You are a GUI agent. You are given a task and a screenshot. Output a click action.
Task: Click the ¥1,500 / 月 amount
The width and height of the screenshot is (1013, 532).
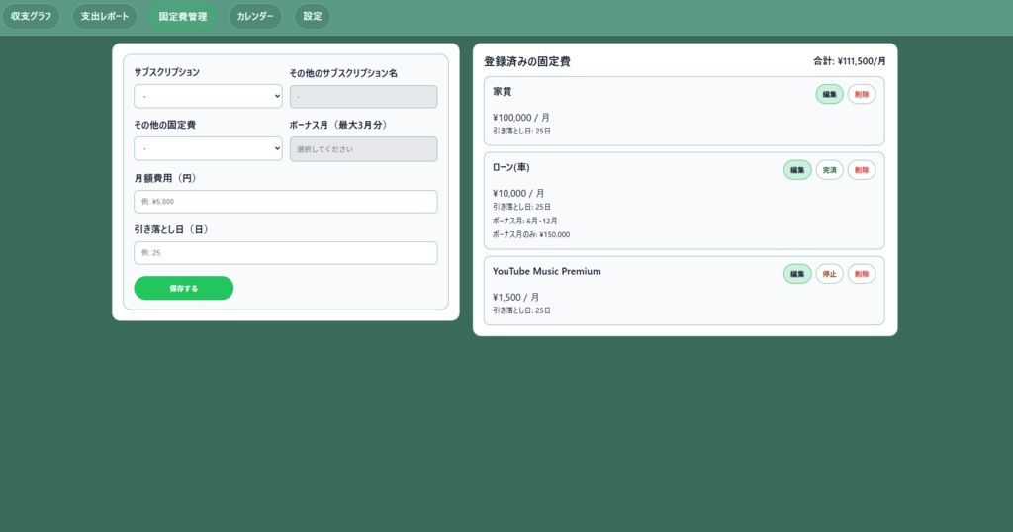(515, 297)
